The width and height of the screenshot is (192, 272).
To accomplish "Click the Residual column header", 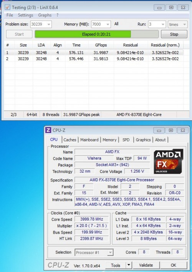I will coord(131,45).
